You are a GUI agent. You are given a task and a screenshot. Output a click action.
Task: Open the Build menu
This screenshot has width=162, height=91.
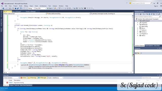point(21,6)
